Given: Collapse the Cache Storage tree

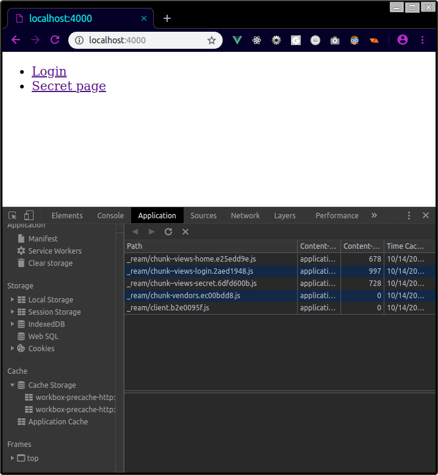Looking at the screenshot, I should [12, 385].
